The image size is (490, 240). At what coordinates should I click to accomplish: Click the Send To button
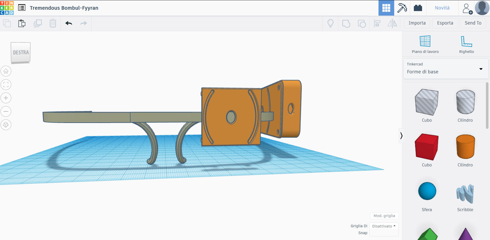point(473,23)
